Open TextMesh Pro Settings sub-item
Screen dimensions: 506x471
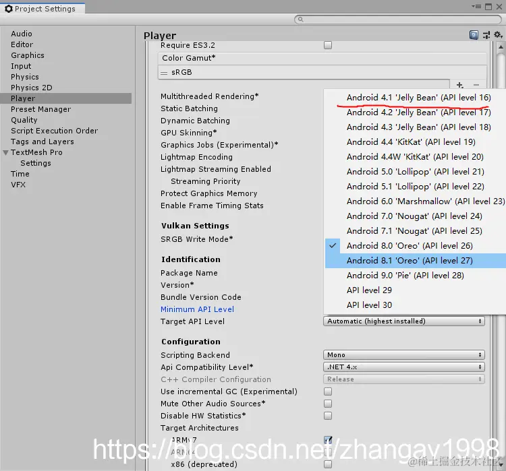pyautogui.click(x=36, y=163)
